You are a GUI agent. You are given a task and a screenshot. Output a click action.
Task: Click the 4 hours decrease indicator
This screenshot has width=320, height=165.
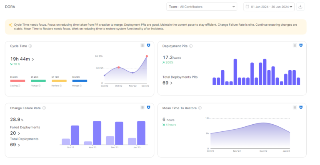170,125
